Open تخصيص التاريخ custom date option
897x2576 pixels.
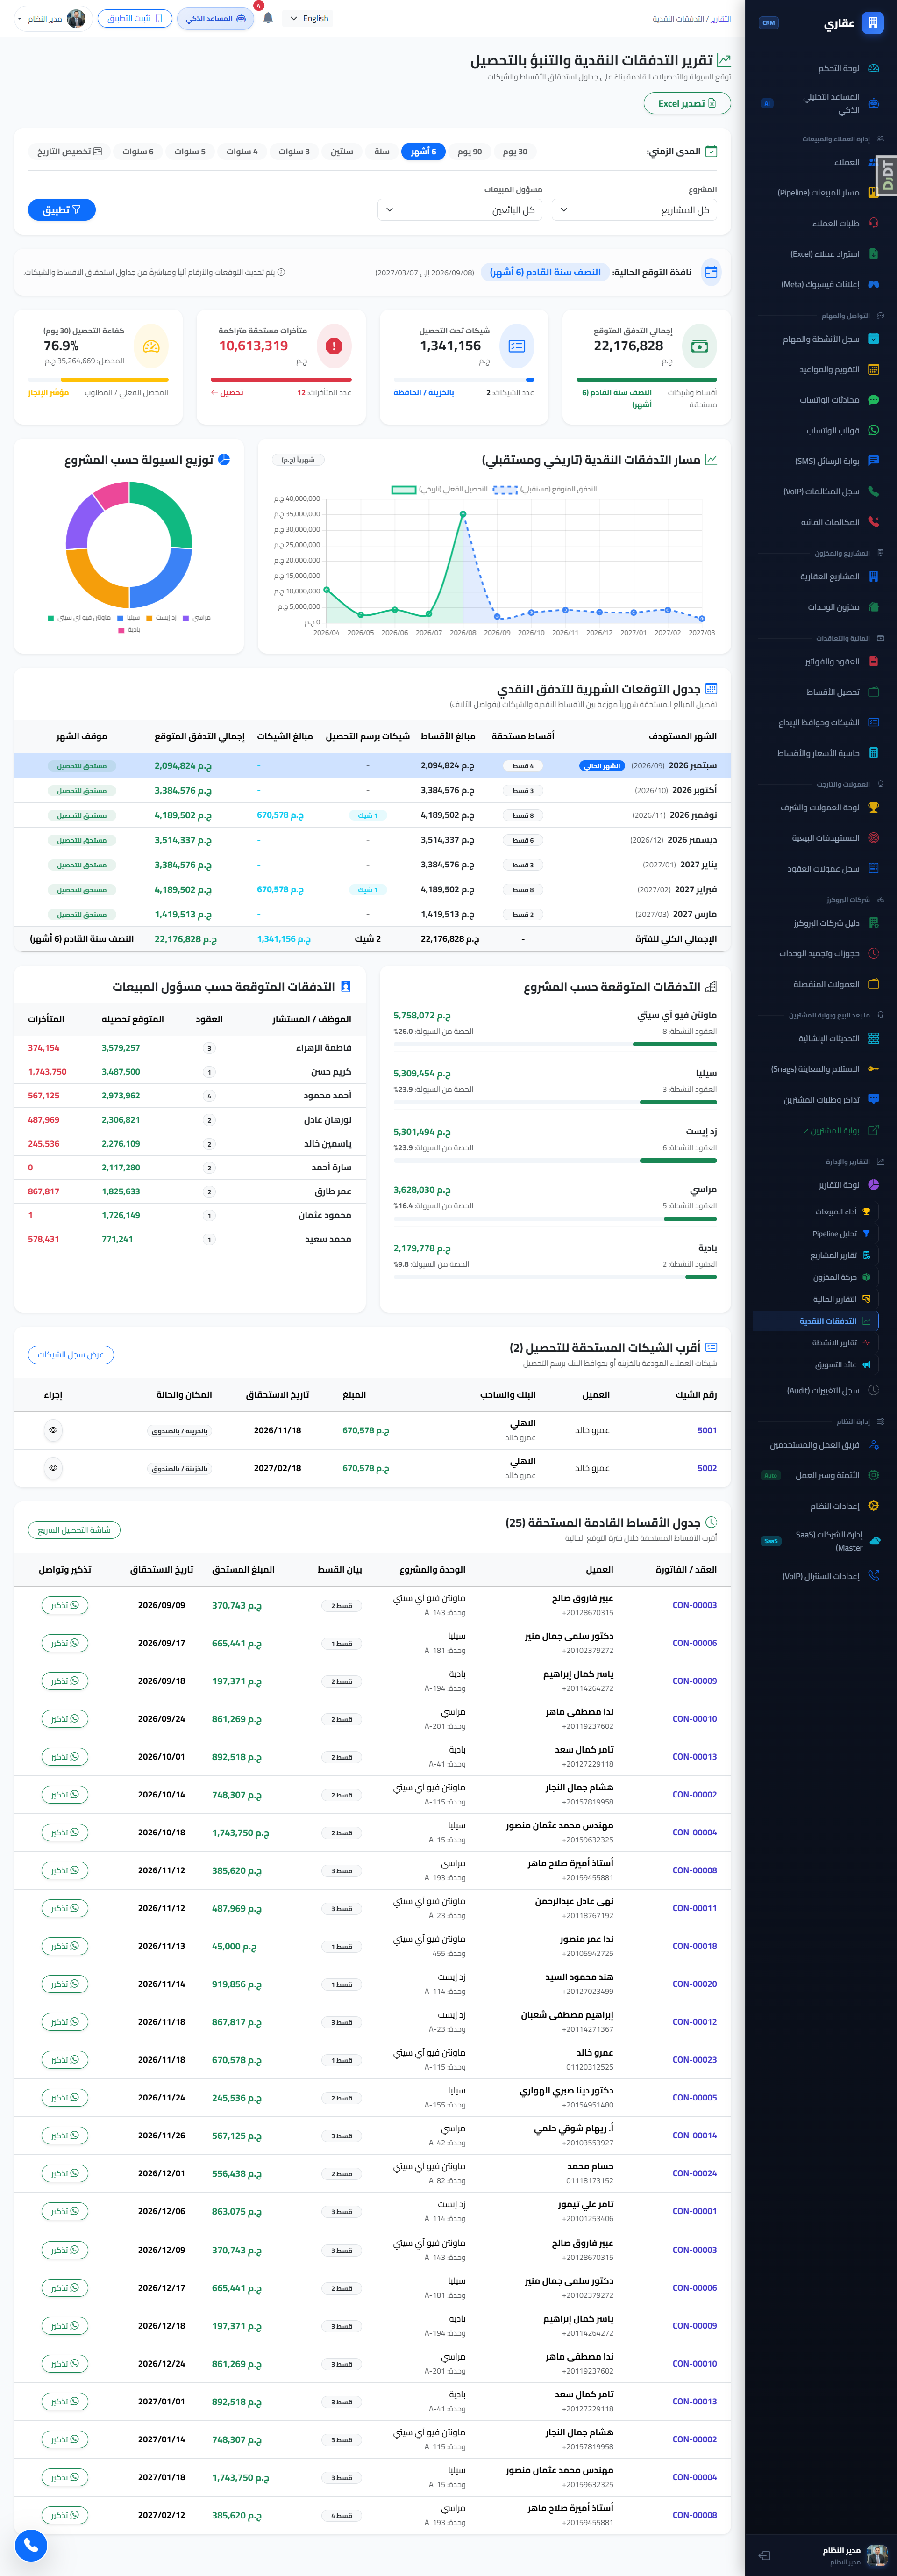70,152
